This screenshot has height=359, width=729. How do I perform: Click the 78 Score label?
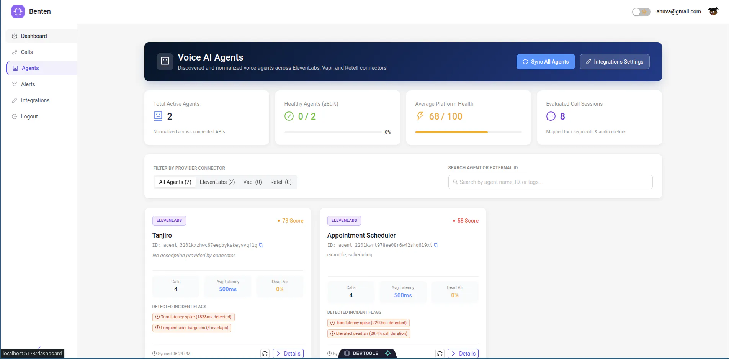pyautogui.click(x=290, y=221)
